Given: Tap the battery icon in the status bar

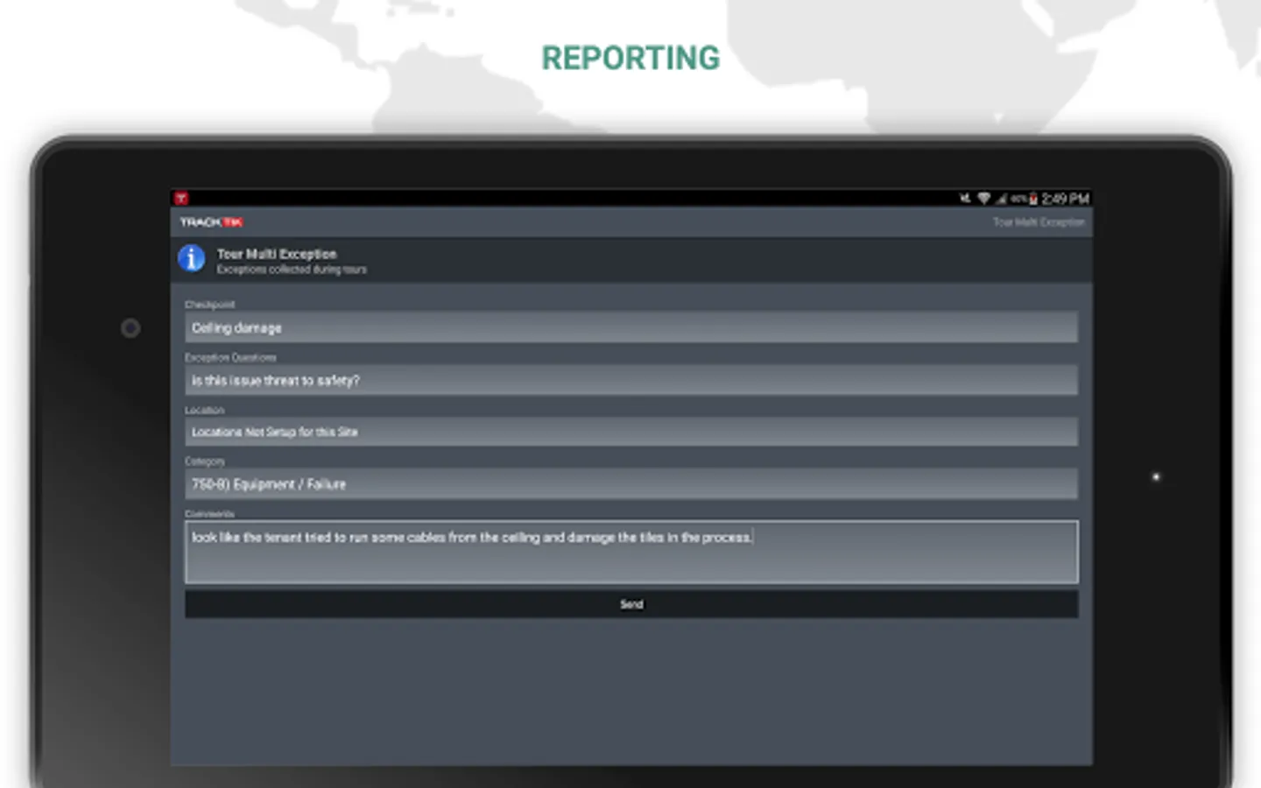Looking at the screenshot, I should point(1033,199).
